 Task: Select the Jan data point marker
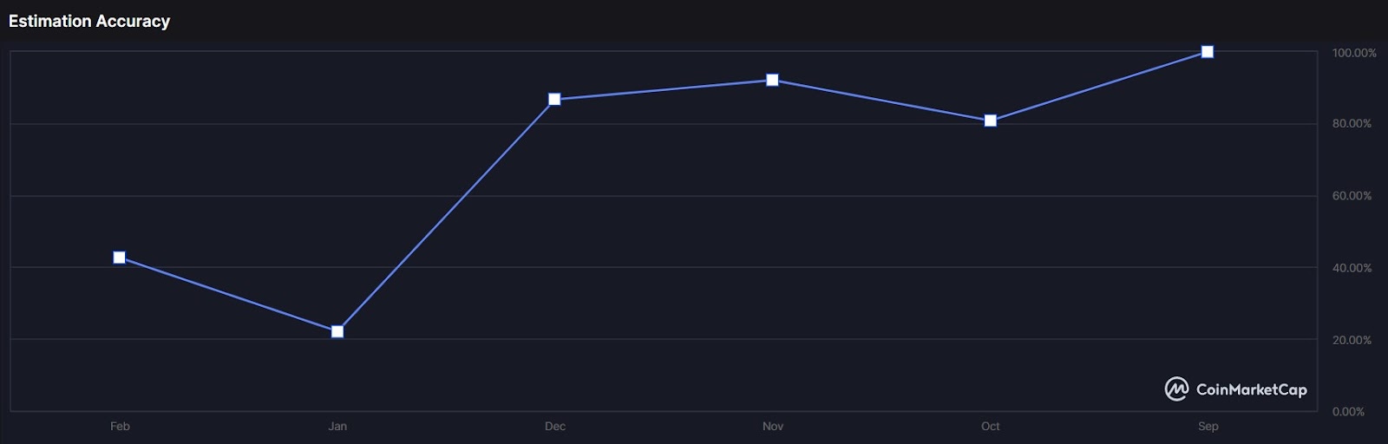[337, 331]
